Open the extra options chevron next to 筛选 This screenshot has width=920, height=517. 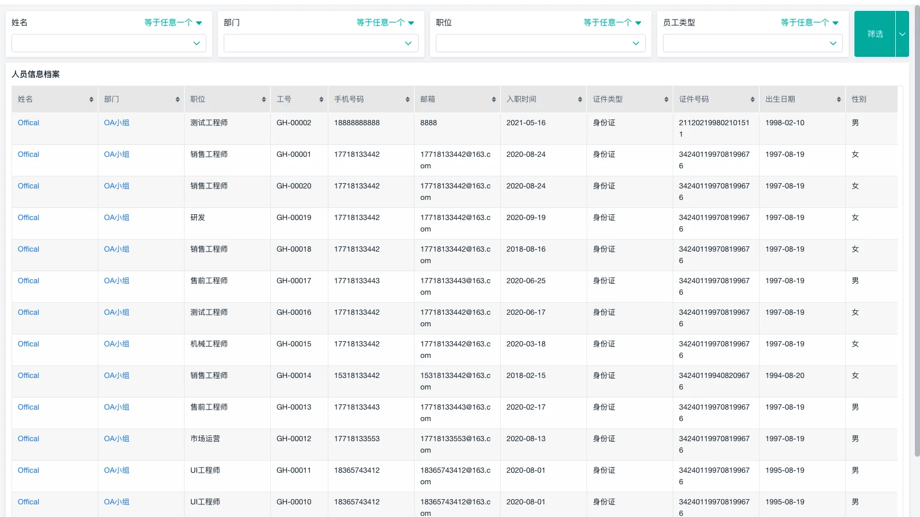[902, 34]
